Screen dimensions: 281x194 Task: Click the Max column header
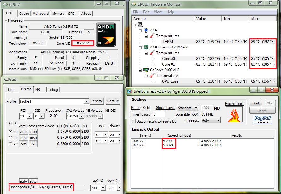(262, 19)
